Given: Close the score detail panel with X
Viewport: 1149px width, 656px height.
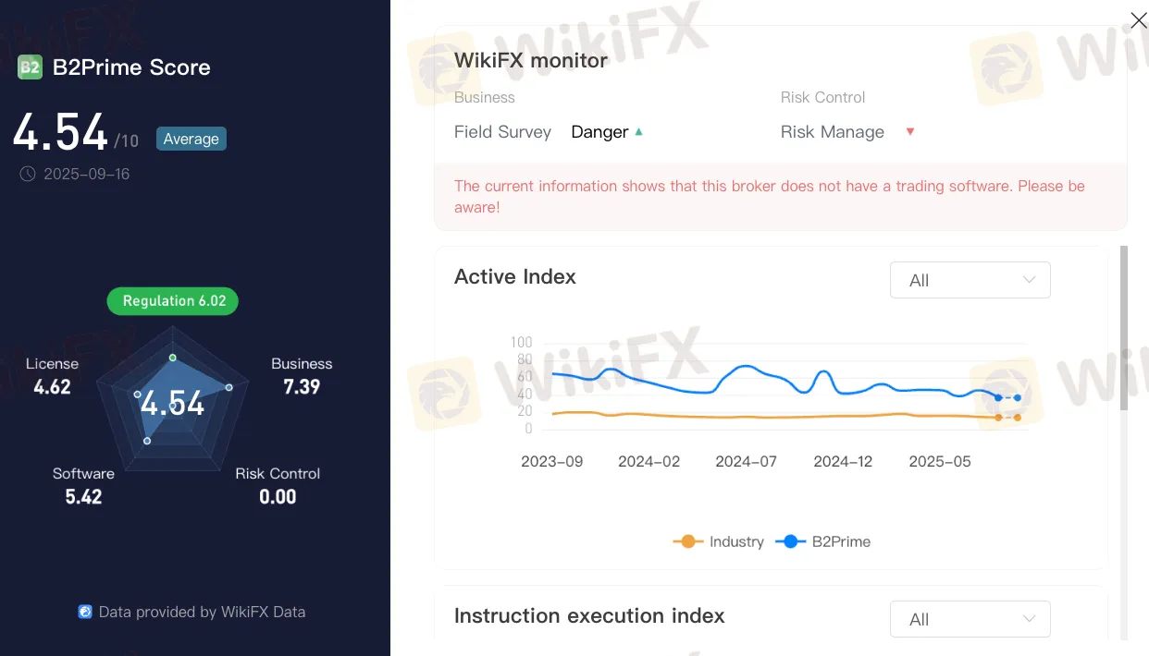Looking at the screenshot, I should pyautogui.click(x=1139, y=20).
